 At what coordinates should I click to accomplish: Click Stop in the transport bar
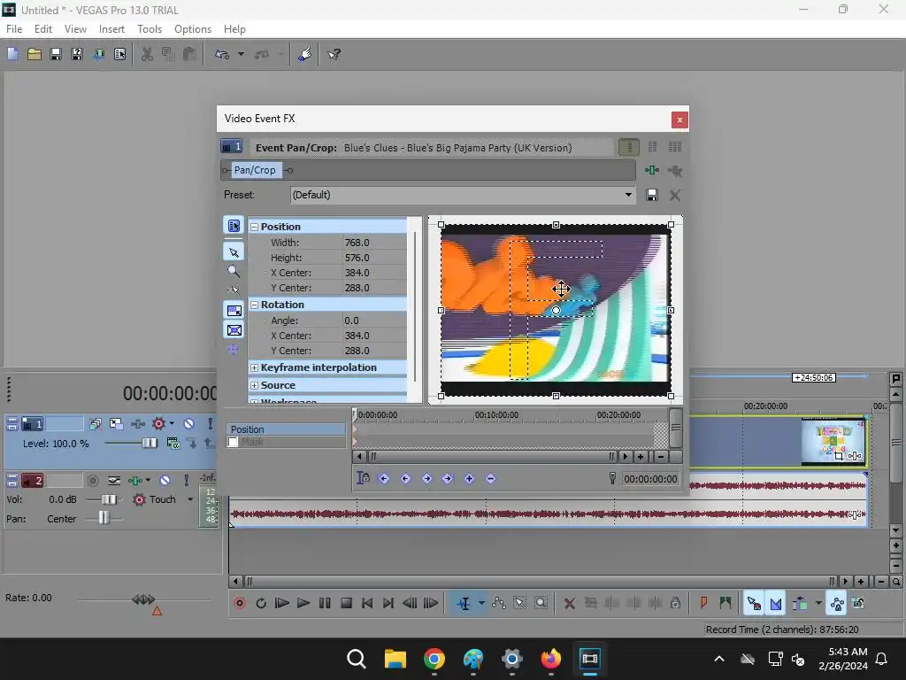coord(347,604)
